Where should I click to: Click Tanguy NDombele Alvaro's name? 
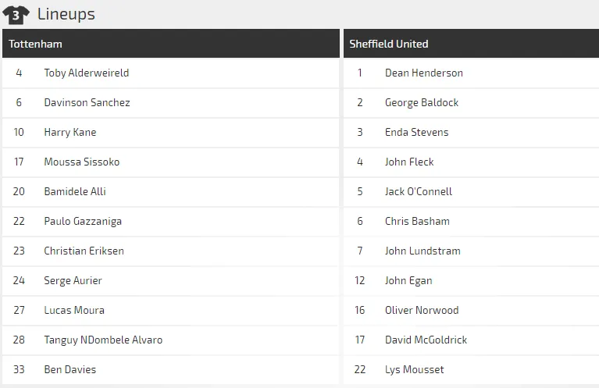coord(103,340)
